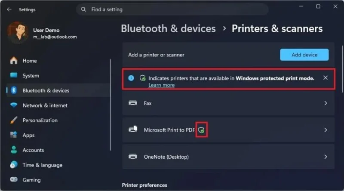Screen dimensions: 344x191
Task: Open Gaming settings category
Action: pos(58,180)
